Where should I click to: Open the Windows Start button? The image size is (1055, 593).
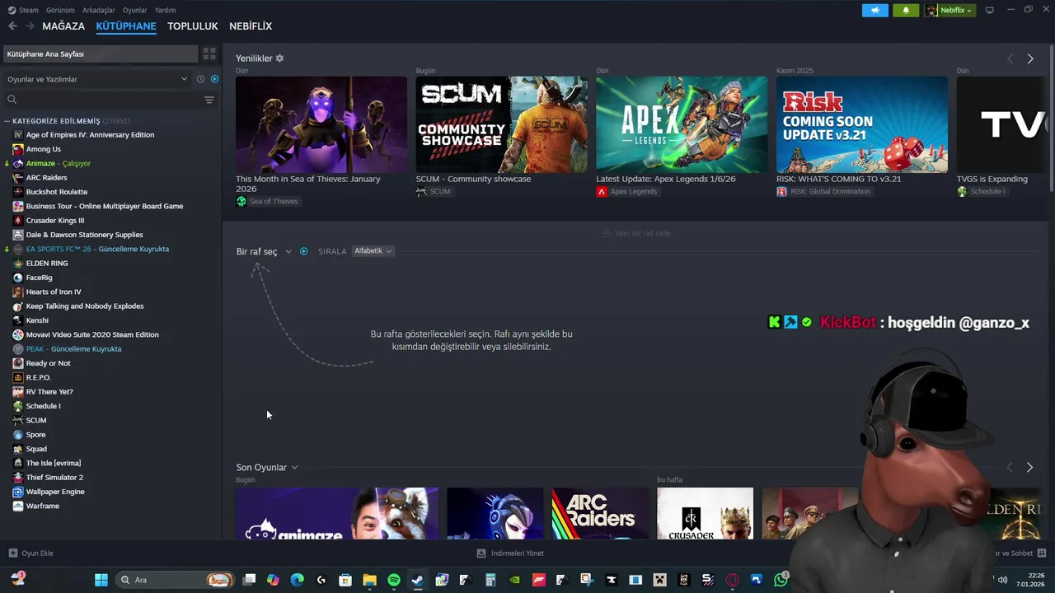tap(101, 580)
